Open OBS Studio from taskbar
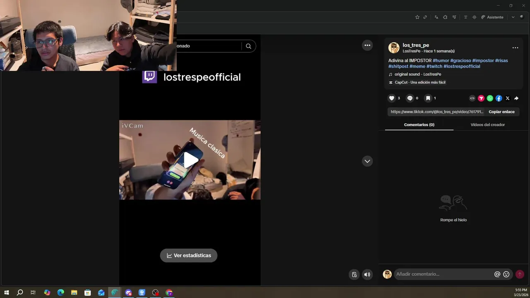The image size is (530, 298). click(x=156, y=293)
